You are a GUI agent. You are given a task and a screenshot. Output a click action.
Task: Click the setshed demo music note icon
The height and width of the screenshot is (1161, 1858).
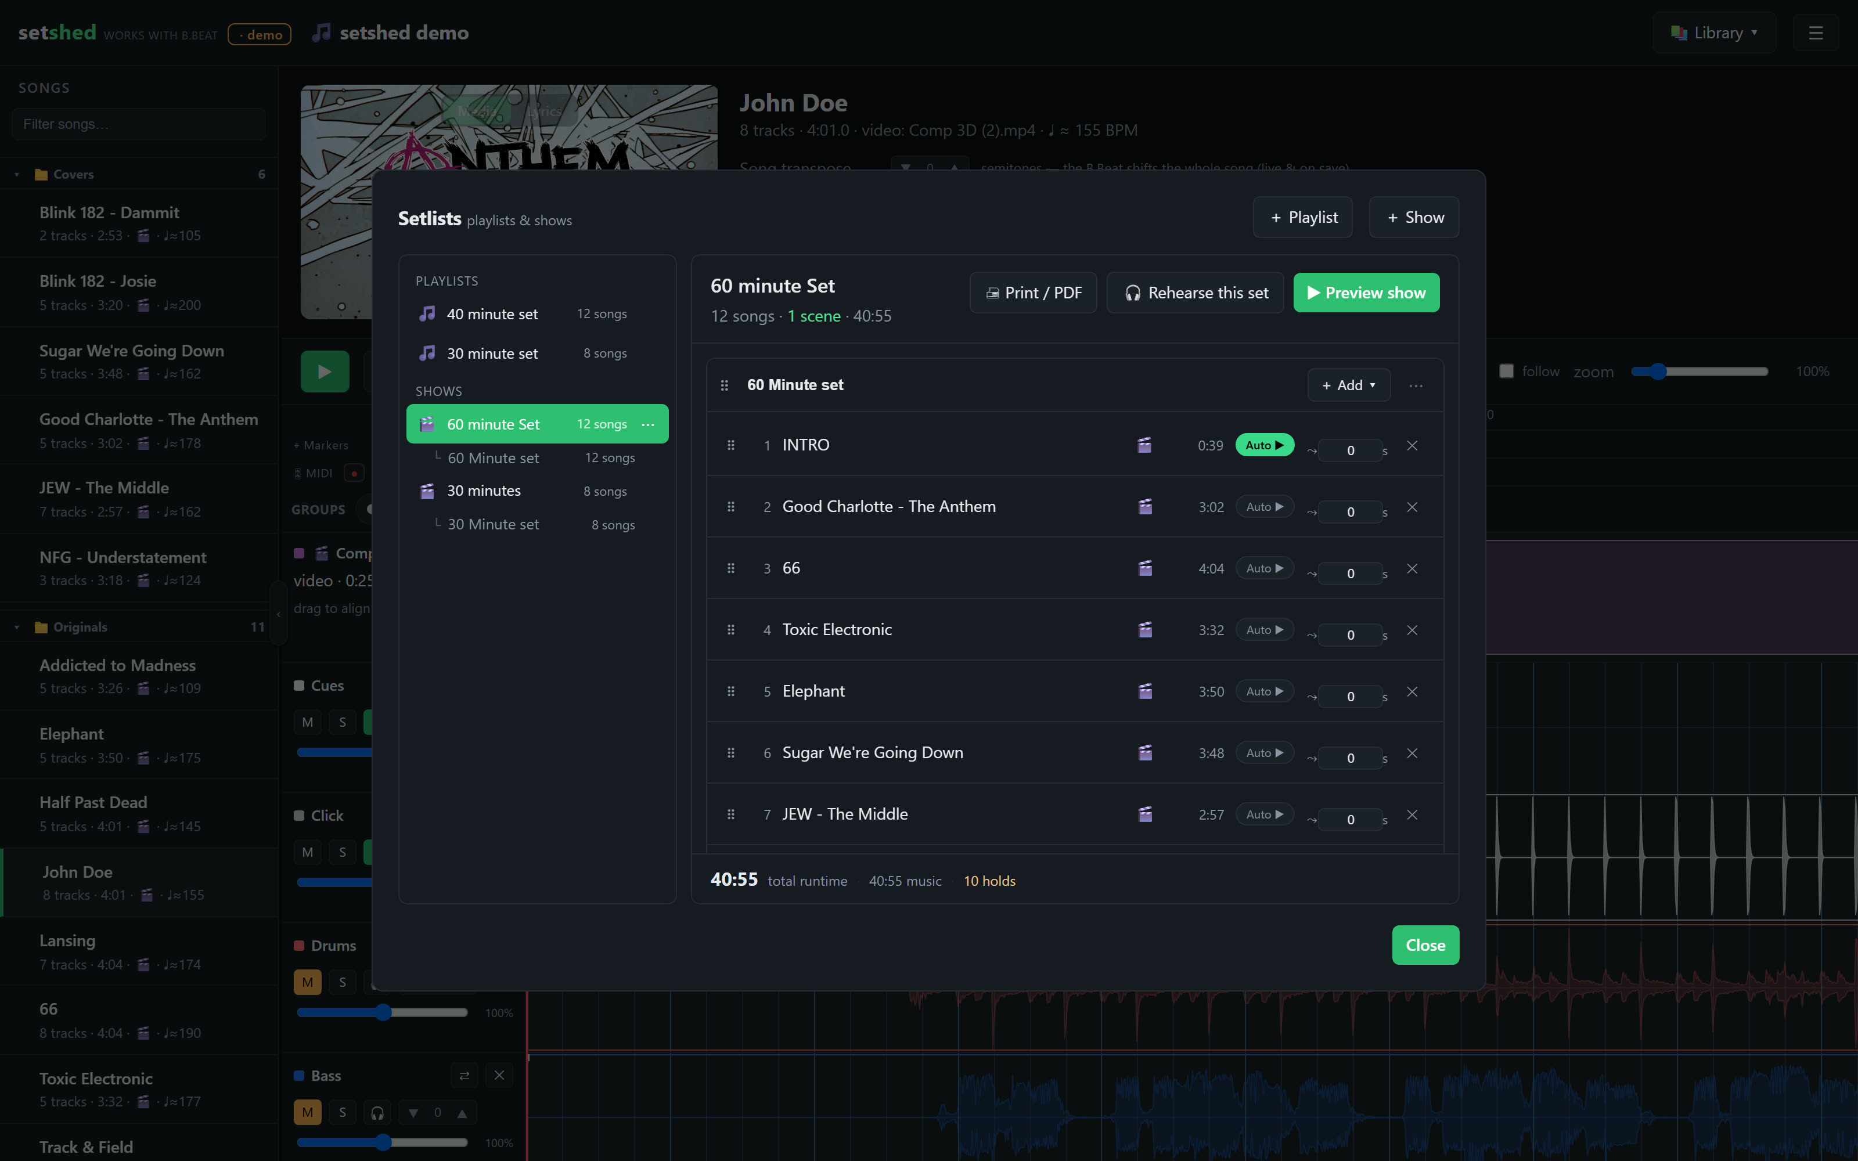322,33
